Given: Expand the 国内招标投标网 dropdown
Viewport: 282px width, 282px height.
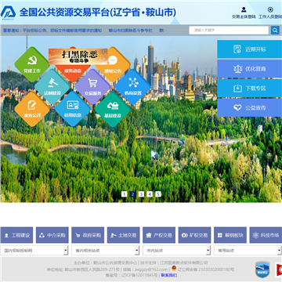Looking at the screenshot, I should [x=34, y=251].
